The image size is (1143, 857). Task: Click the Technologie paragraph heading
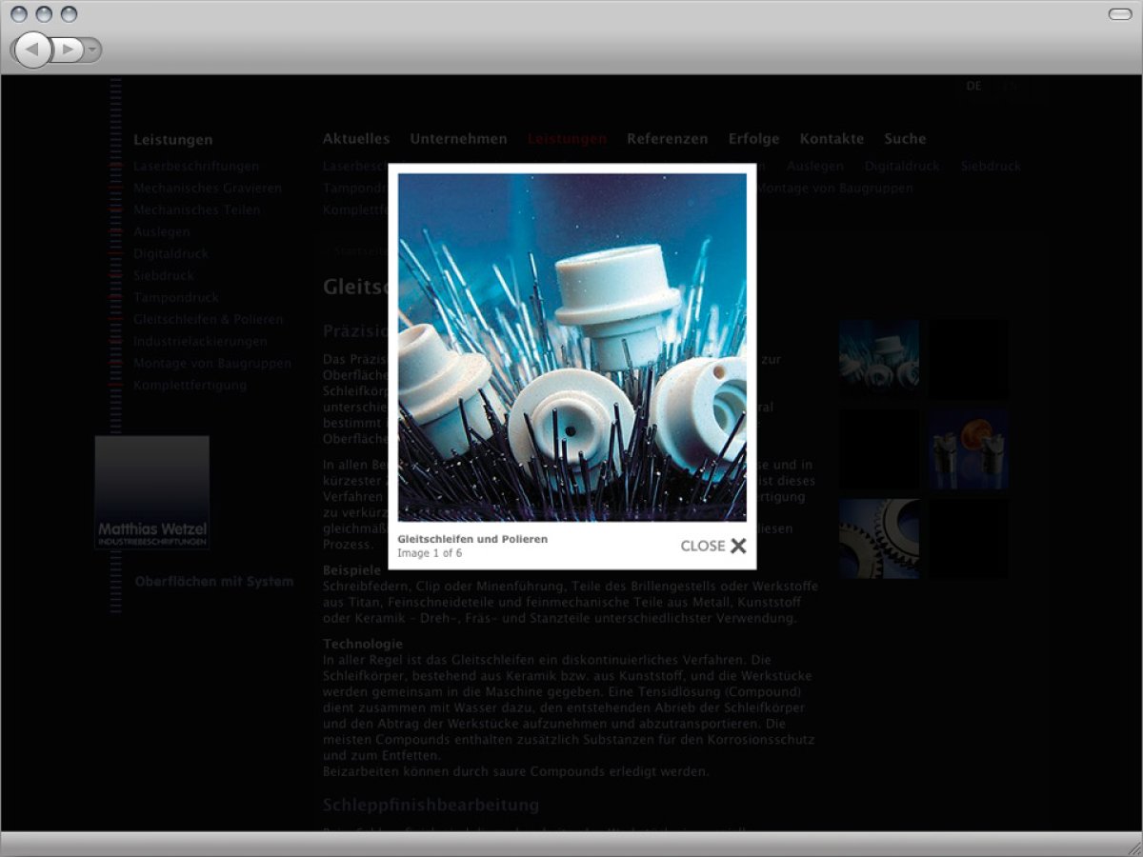(363, 644)
